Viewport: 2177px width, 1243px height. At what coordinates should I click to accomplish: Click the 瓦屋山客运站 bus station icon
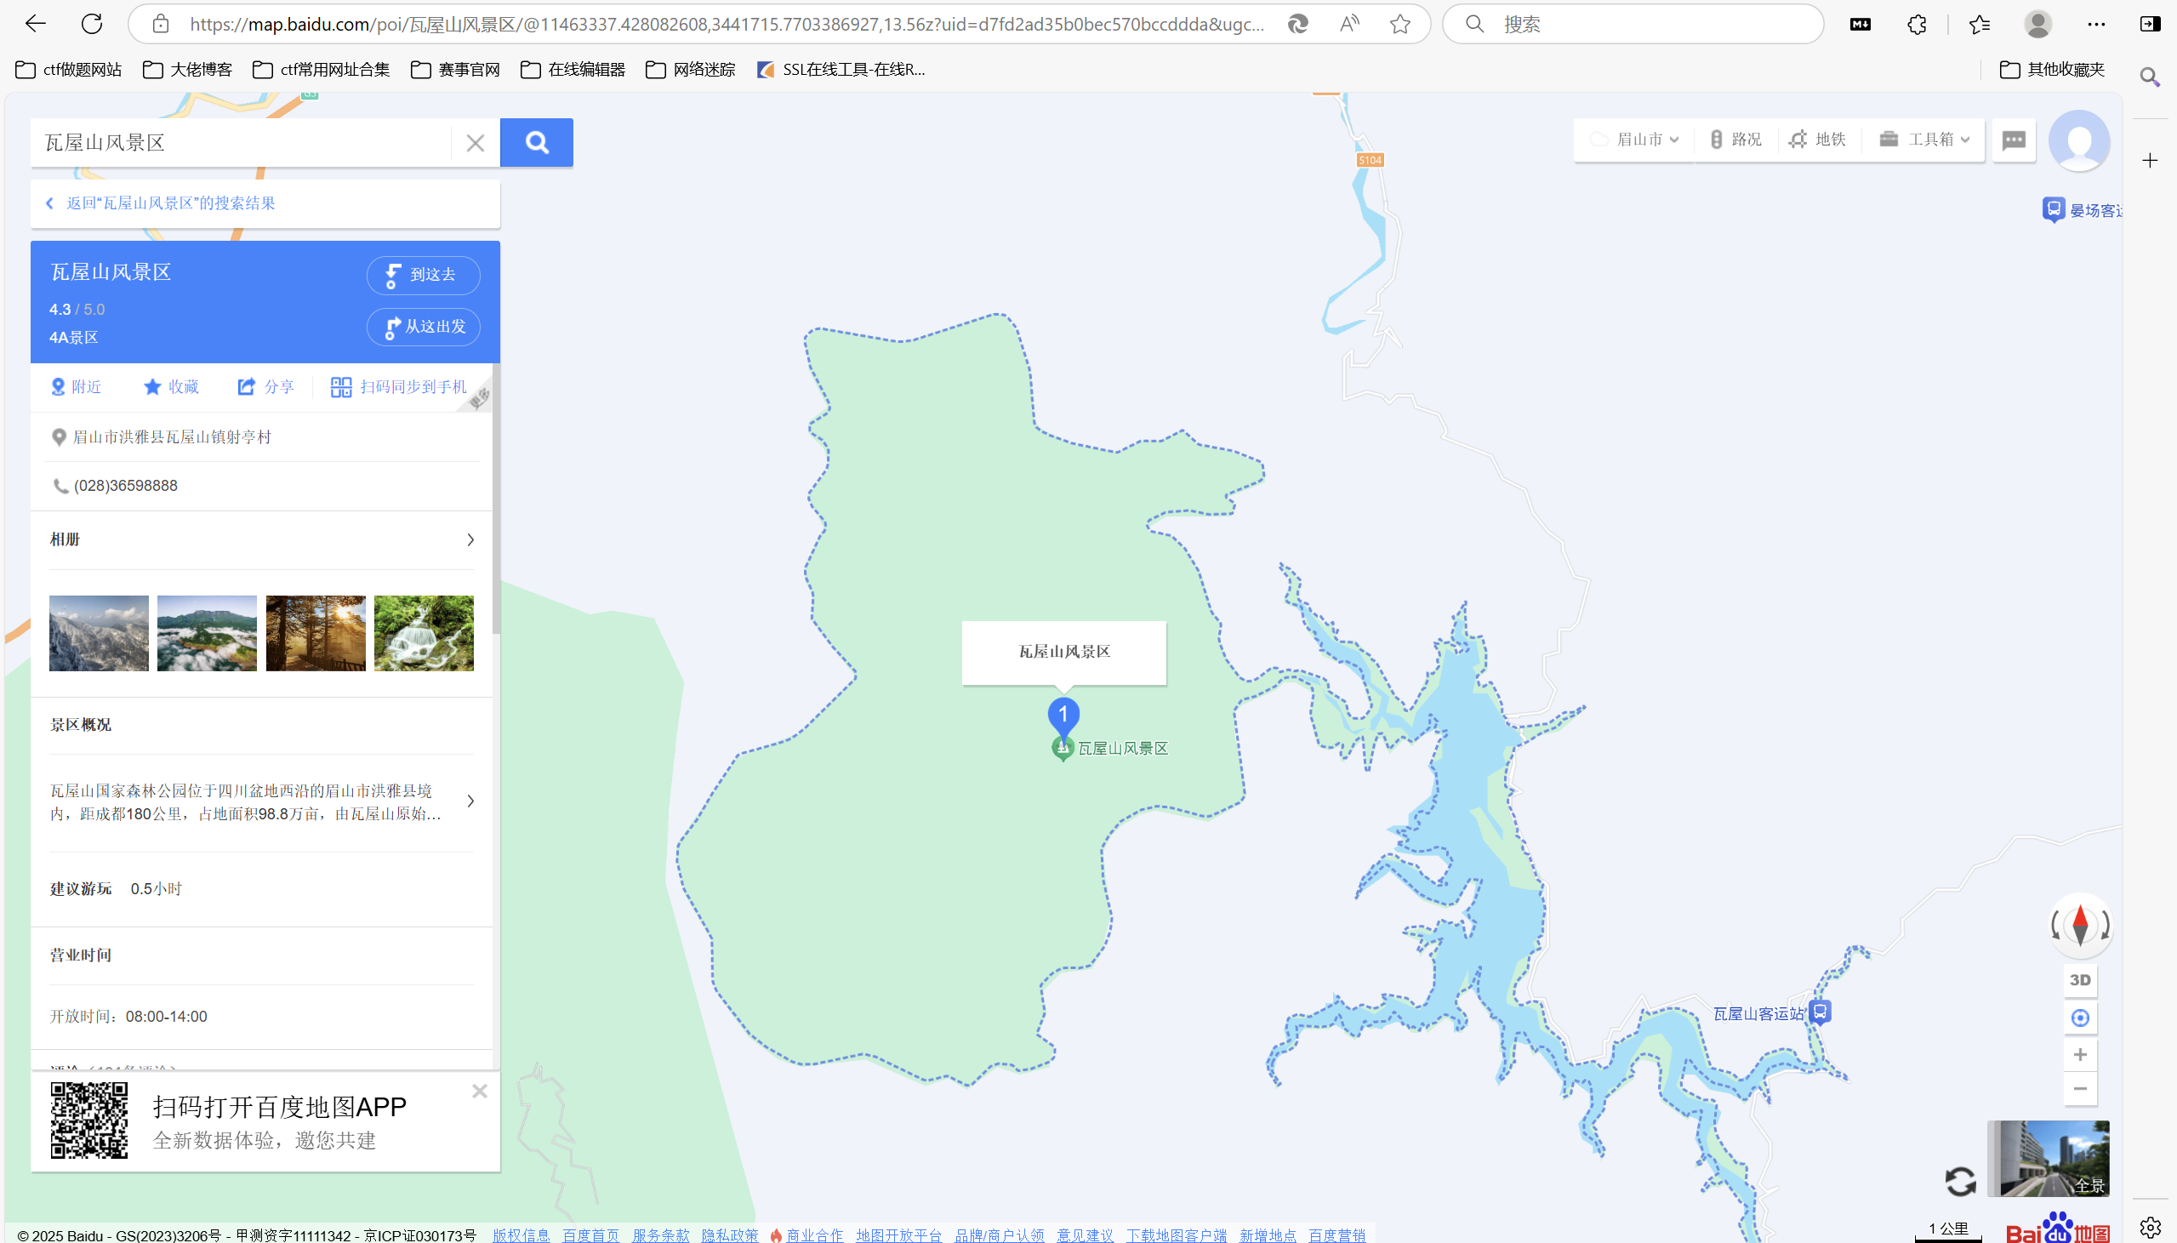pyautogui.click(x=1820, y=1012)
